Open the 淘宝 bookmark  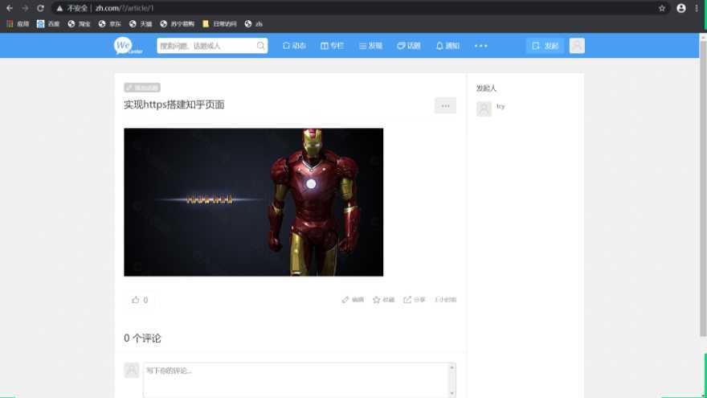79,24
